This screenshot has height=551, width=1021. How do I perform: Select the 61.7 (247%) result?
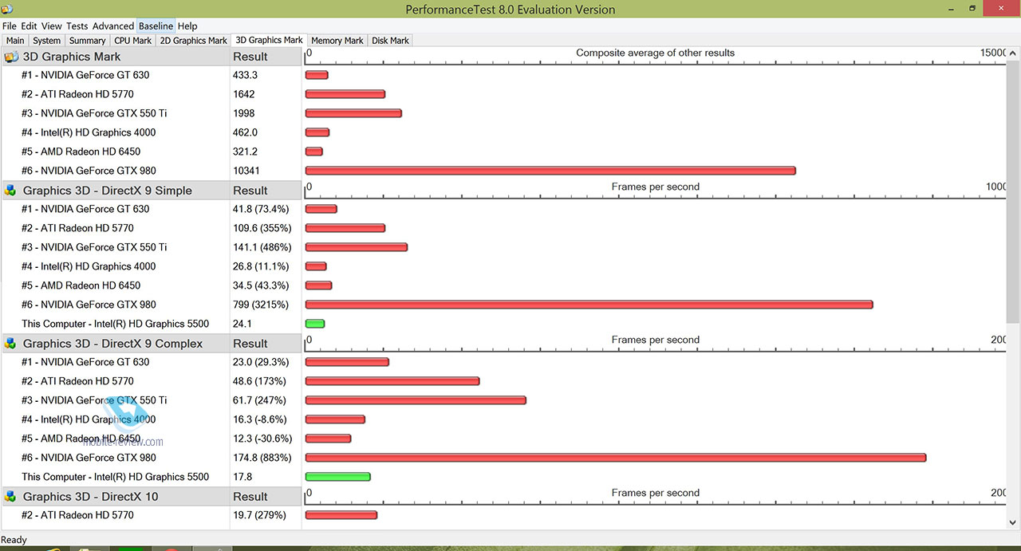[x=259, y=400]
